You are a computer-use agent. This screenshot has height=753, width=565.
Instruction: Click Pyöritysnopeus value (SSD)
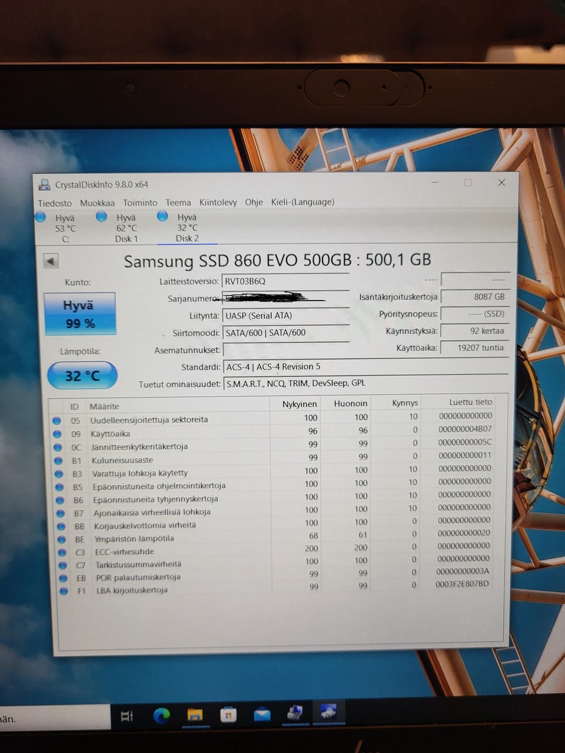474,314
